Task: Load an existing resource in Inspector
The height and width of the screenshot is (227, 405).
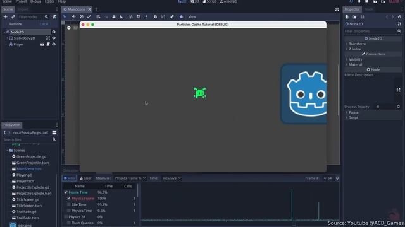Action: 354,17
